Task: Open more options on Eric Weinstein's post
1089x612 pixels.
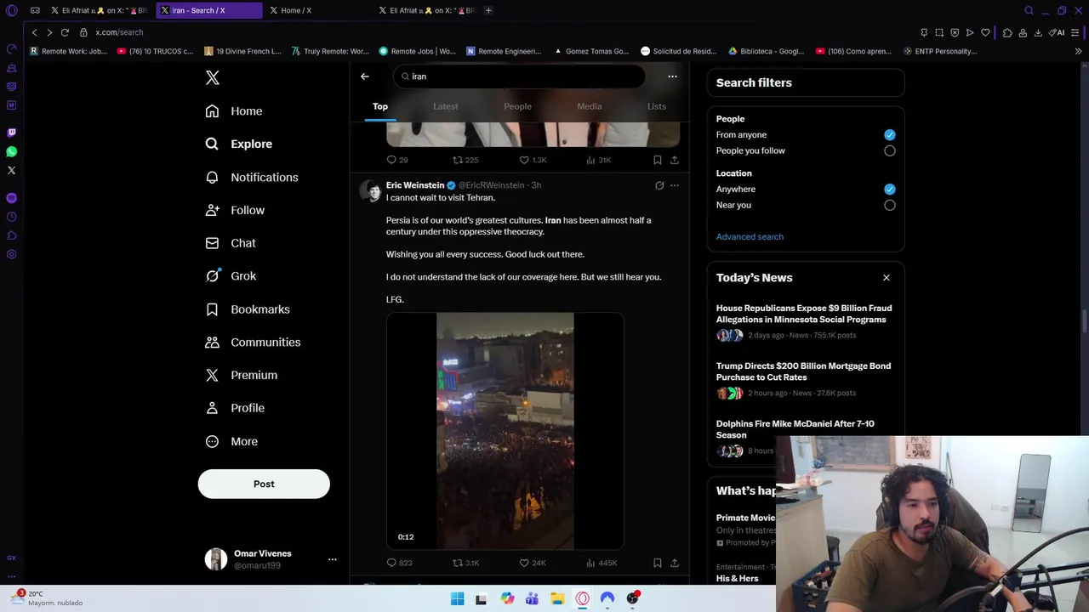Action: pyautogui.click(x=675, y=185)
